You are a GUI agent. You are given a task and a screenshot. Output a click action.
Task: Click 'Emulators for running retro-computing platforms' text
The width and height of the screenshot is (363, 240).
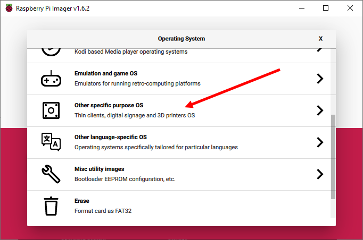tap(137, 83)
